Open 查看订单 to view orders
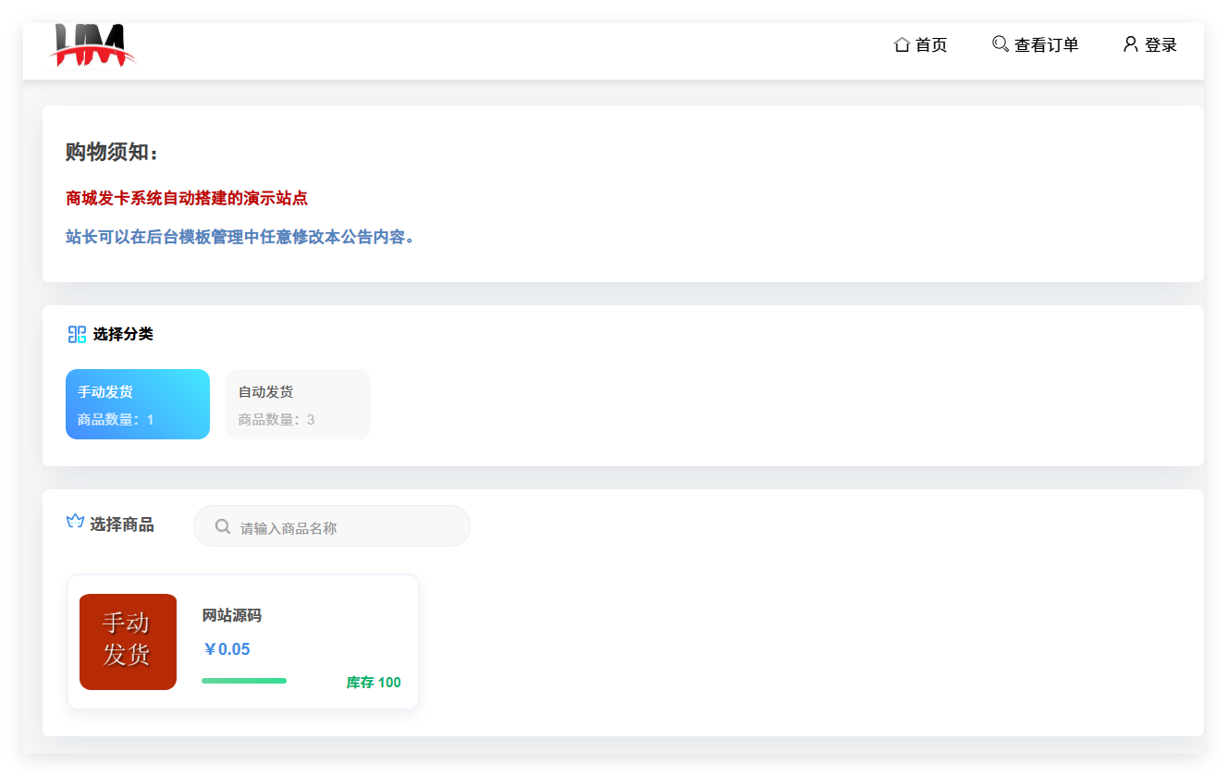 (1046, 45)
